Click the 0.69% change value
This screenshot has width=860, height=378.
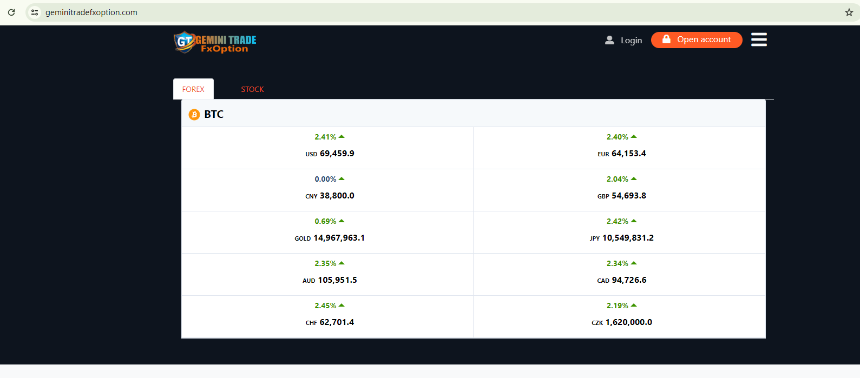[325, 221]
